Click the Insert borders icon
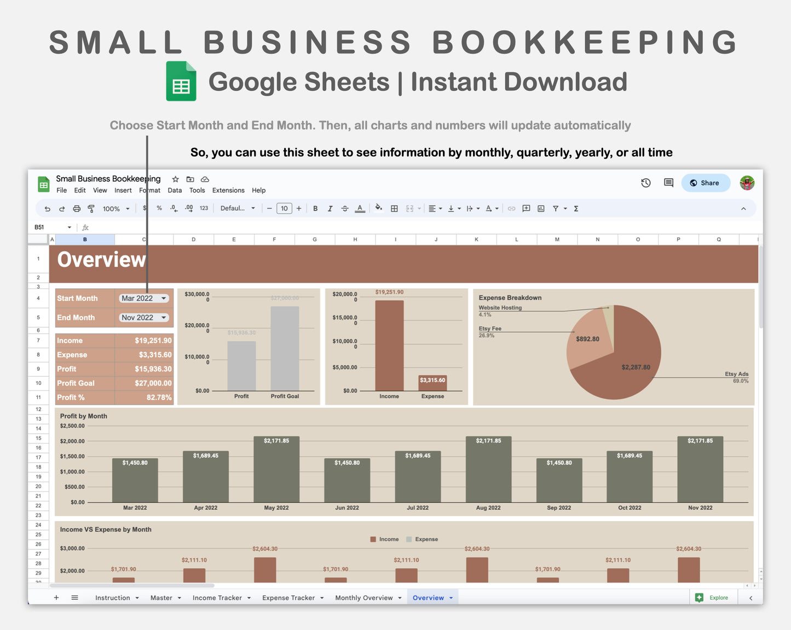This screenshot has height=630, width=791. pos(395,208)
